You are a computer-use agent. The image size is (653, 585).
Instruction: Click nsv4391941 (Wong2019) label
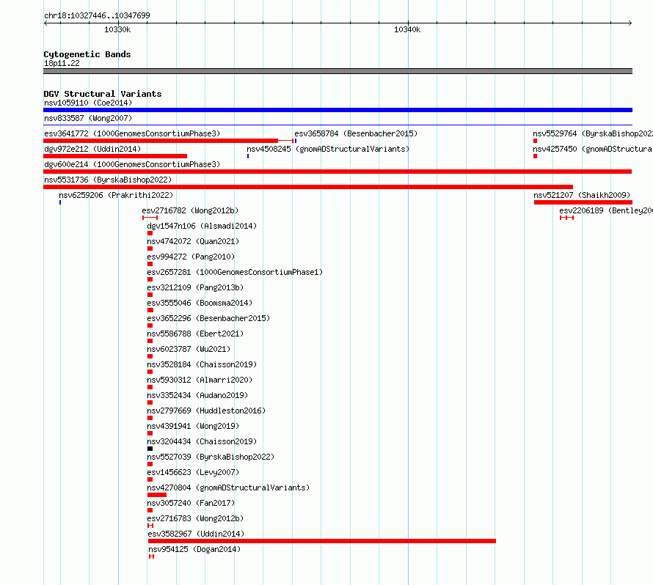(x=193, y=426)
